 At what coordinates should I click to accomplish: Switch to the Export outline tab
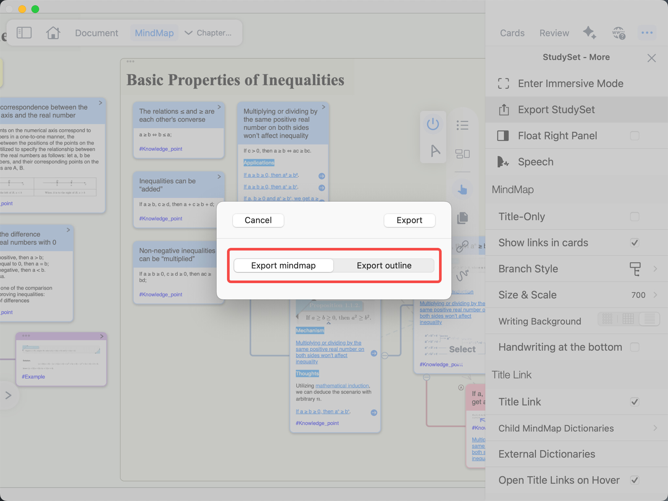[x=384, y=266]
